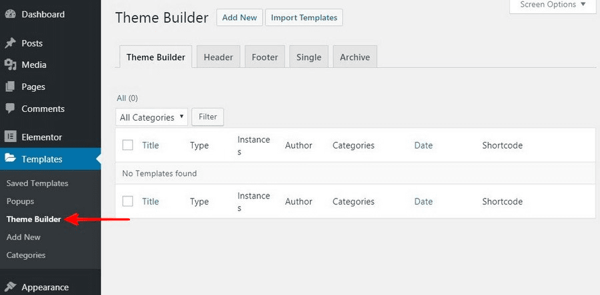600x295 pixels.
Task: Go to the Media menu
Action: [x=50, y=65]
